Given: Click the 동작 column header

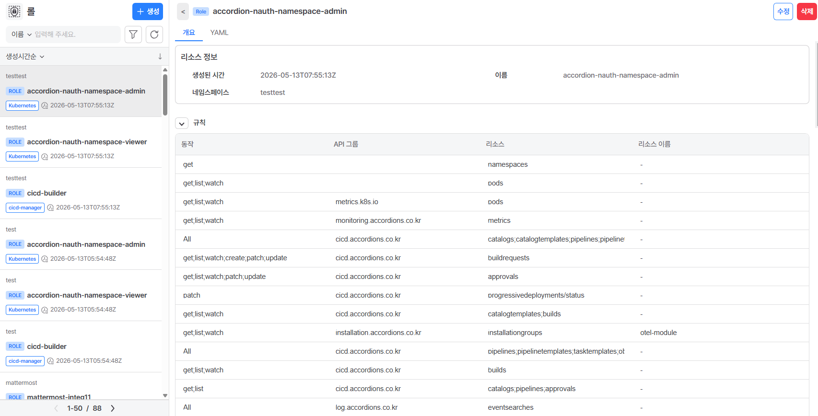Looking at the screenshot, I should 187,144.
